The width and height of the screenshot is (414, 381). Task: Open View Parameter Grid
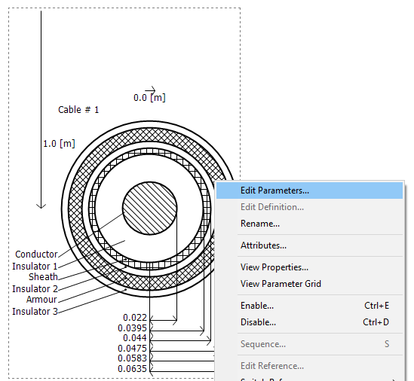pos(309,284)
